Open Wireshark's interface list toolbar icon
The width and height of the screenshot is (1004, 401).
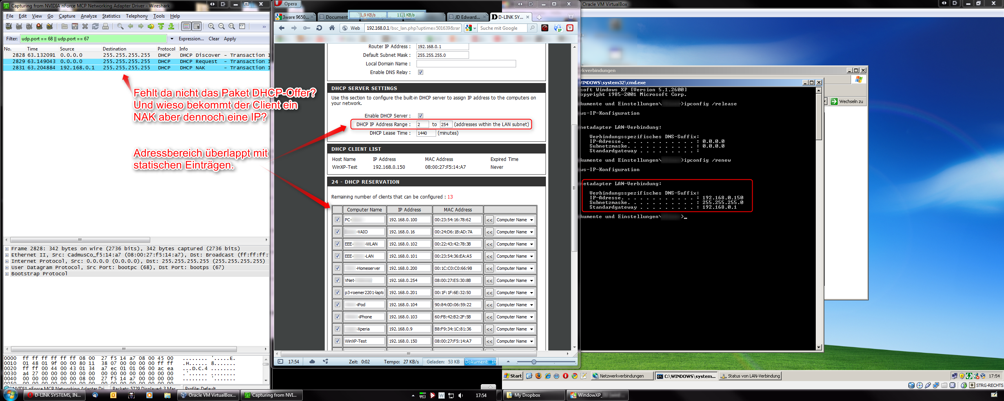point(9,26)
